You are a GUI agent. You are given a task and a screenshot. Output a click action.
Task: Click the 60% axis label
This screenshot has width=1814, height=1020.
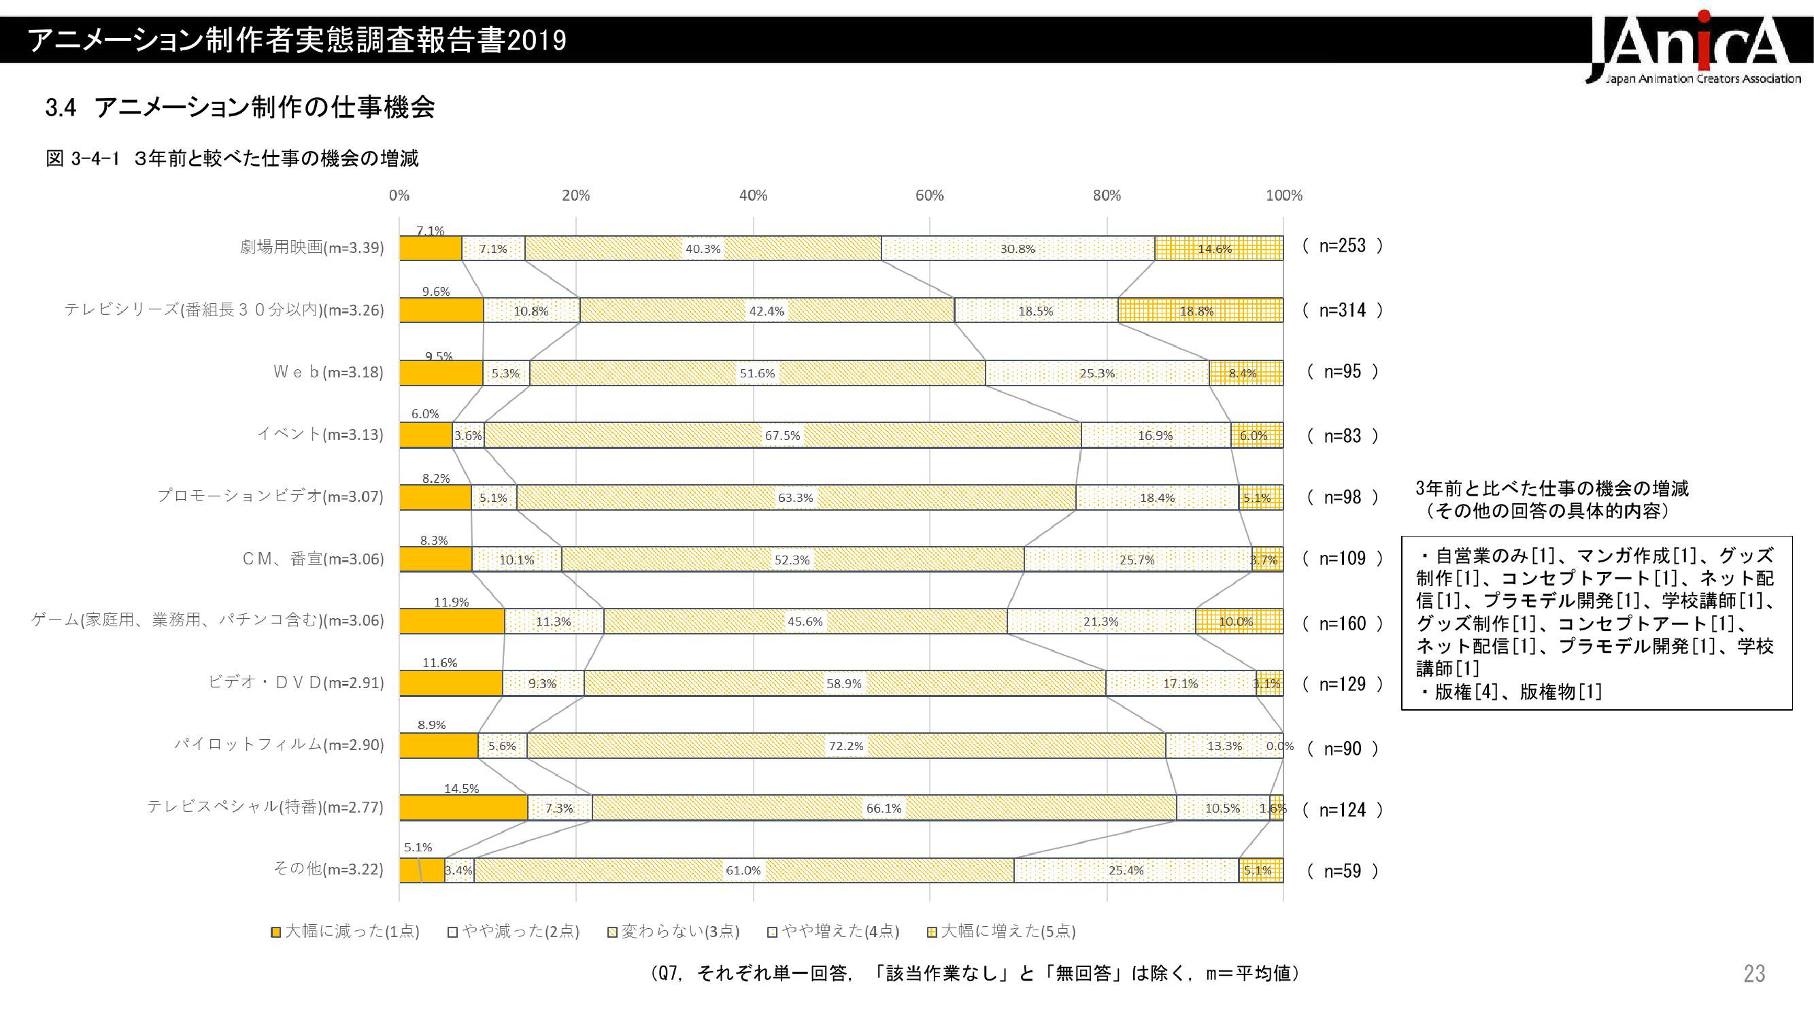pos(930,196)
